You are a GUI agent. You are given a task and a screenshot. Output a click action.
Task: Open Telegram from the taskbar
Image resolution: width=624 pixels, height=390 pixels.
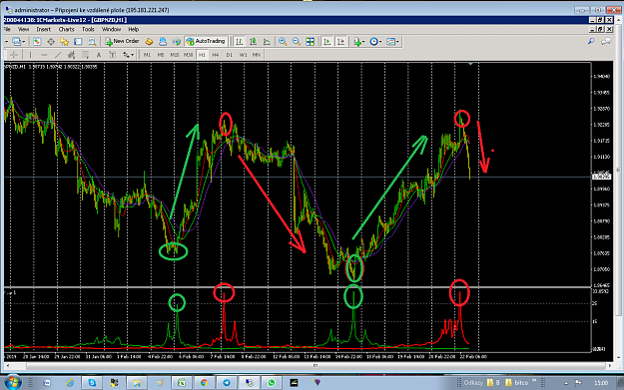coord(227,382)
